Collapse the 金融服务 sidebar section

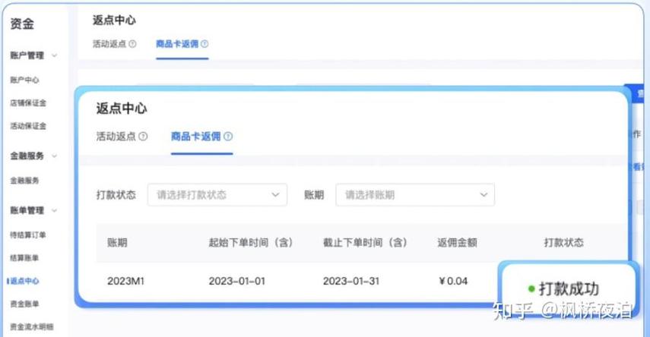point(54,156)
